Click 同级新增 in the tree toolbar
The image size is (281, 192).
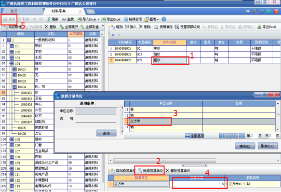(12, 27)
